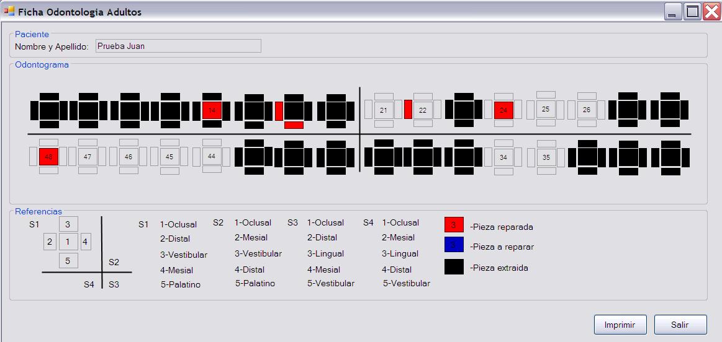Click the center square of tooth 44
The height and width of the screenshot is (342, 722).
tap(212, 156)
